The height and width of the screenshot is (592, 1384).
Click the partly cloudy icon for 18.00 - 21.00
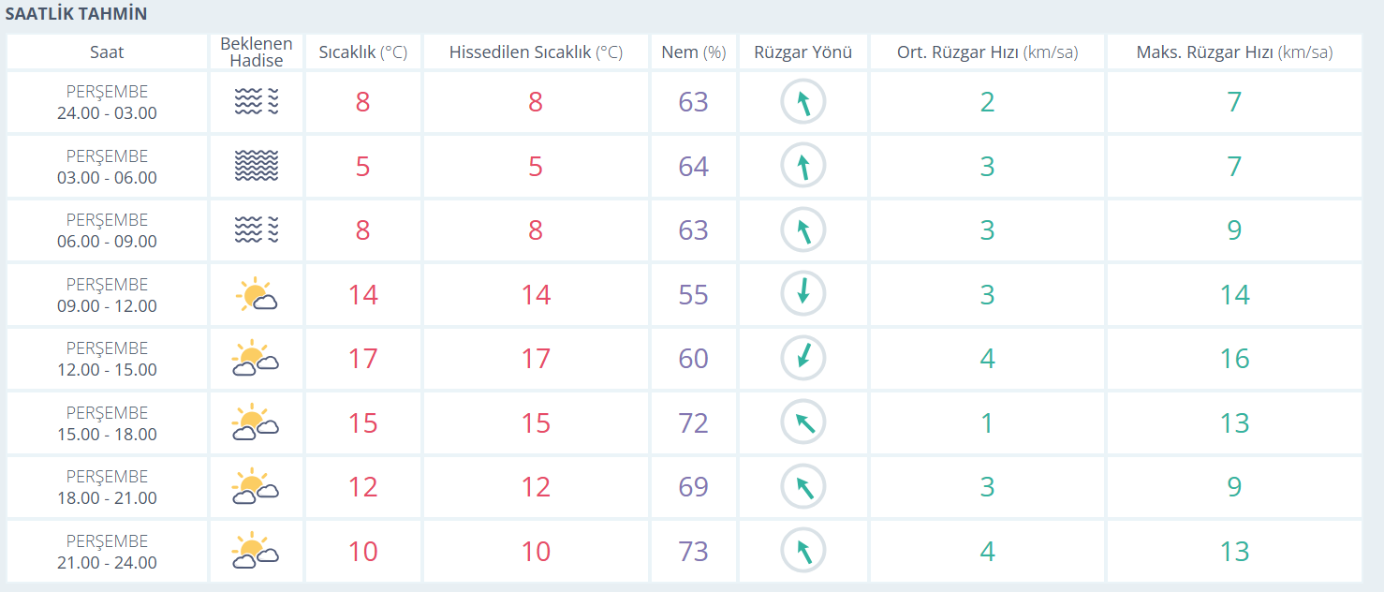[256, 487]
